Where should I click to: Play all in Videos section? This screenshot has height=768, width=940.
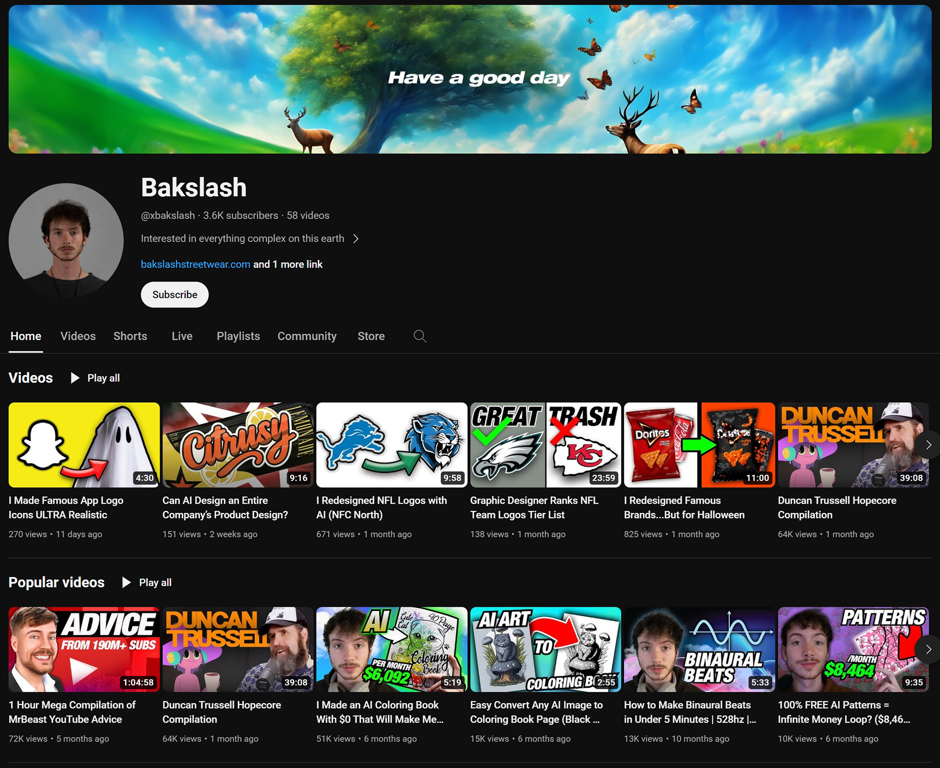[95, 378]
